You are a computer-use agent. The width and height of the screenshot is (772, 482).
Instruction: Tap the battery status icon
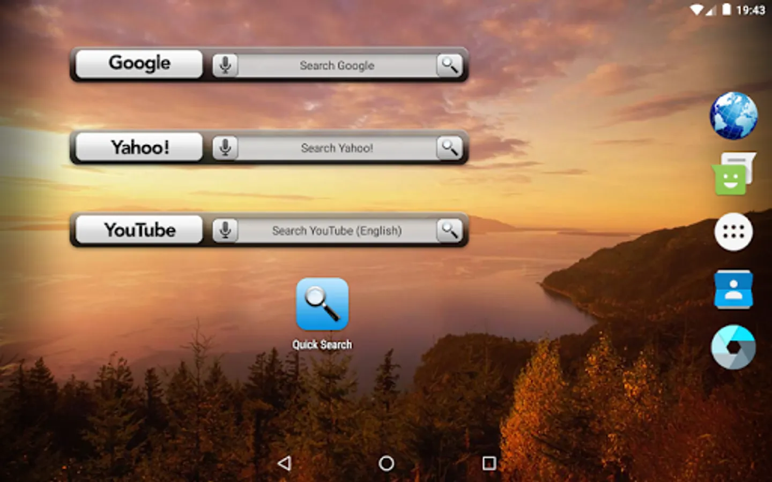click(726, 10)
